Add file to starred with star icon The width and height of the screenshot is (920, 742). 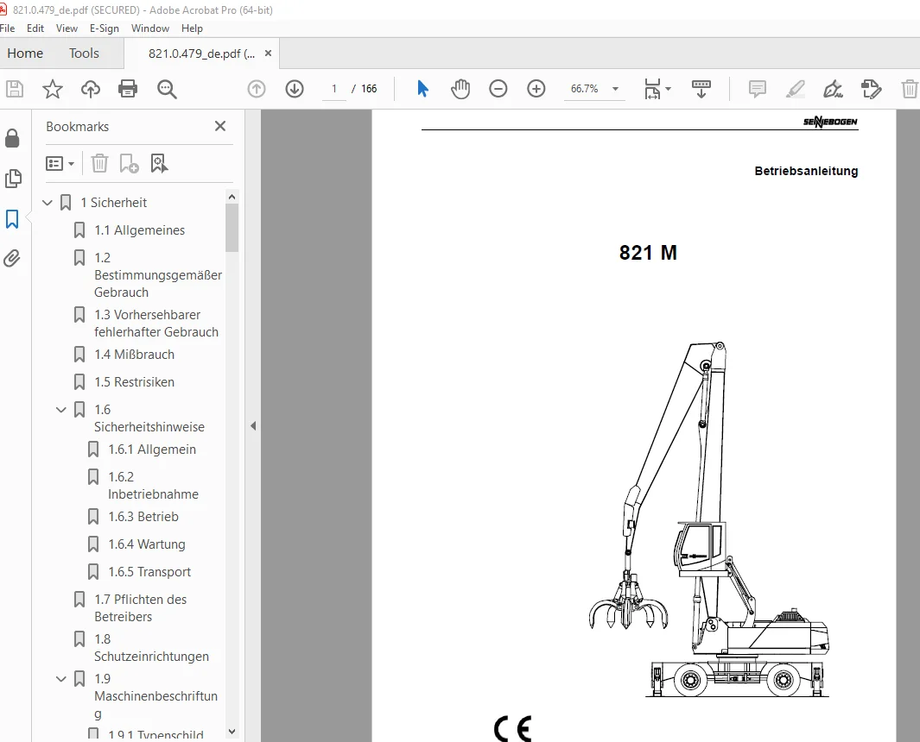click(52, 89)
